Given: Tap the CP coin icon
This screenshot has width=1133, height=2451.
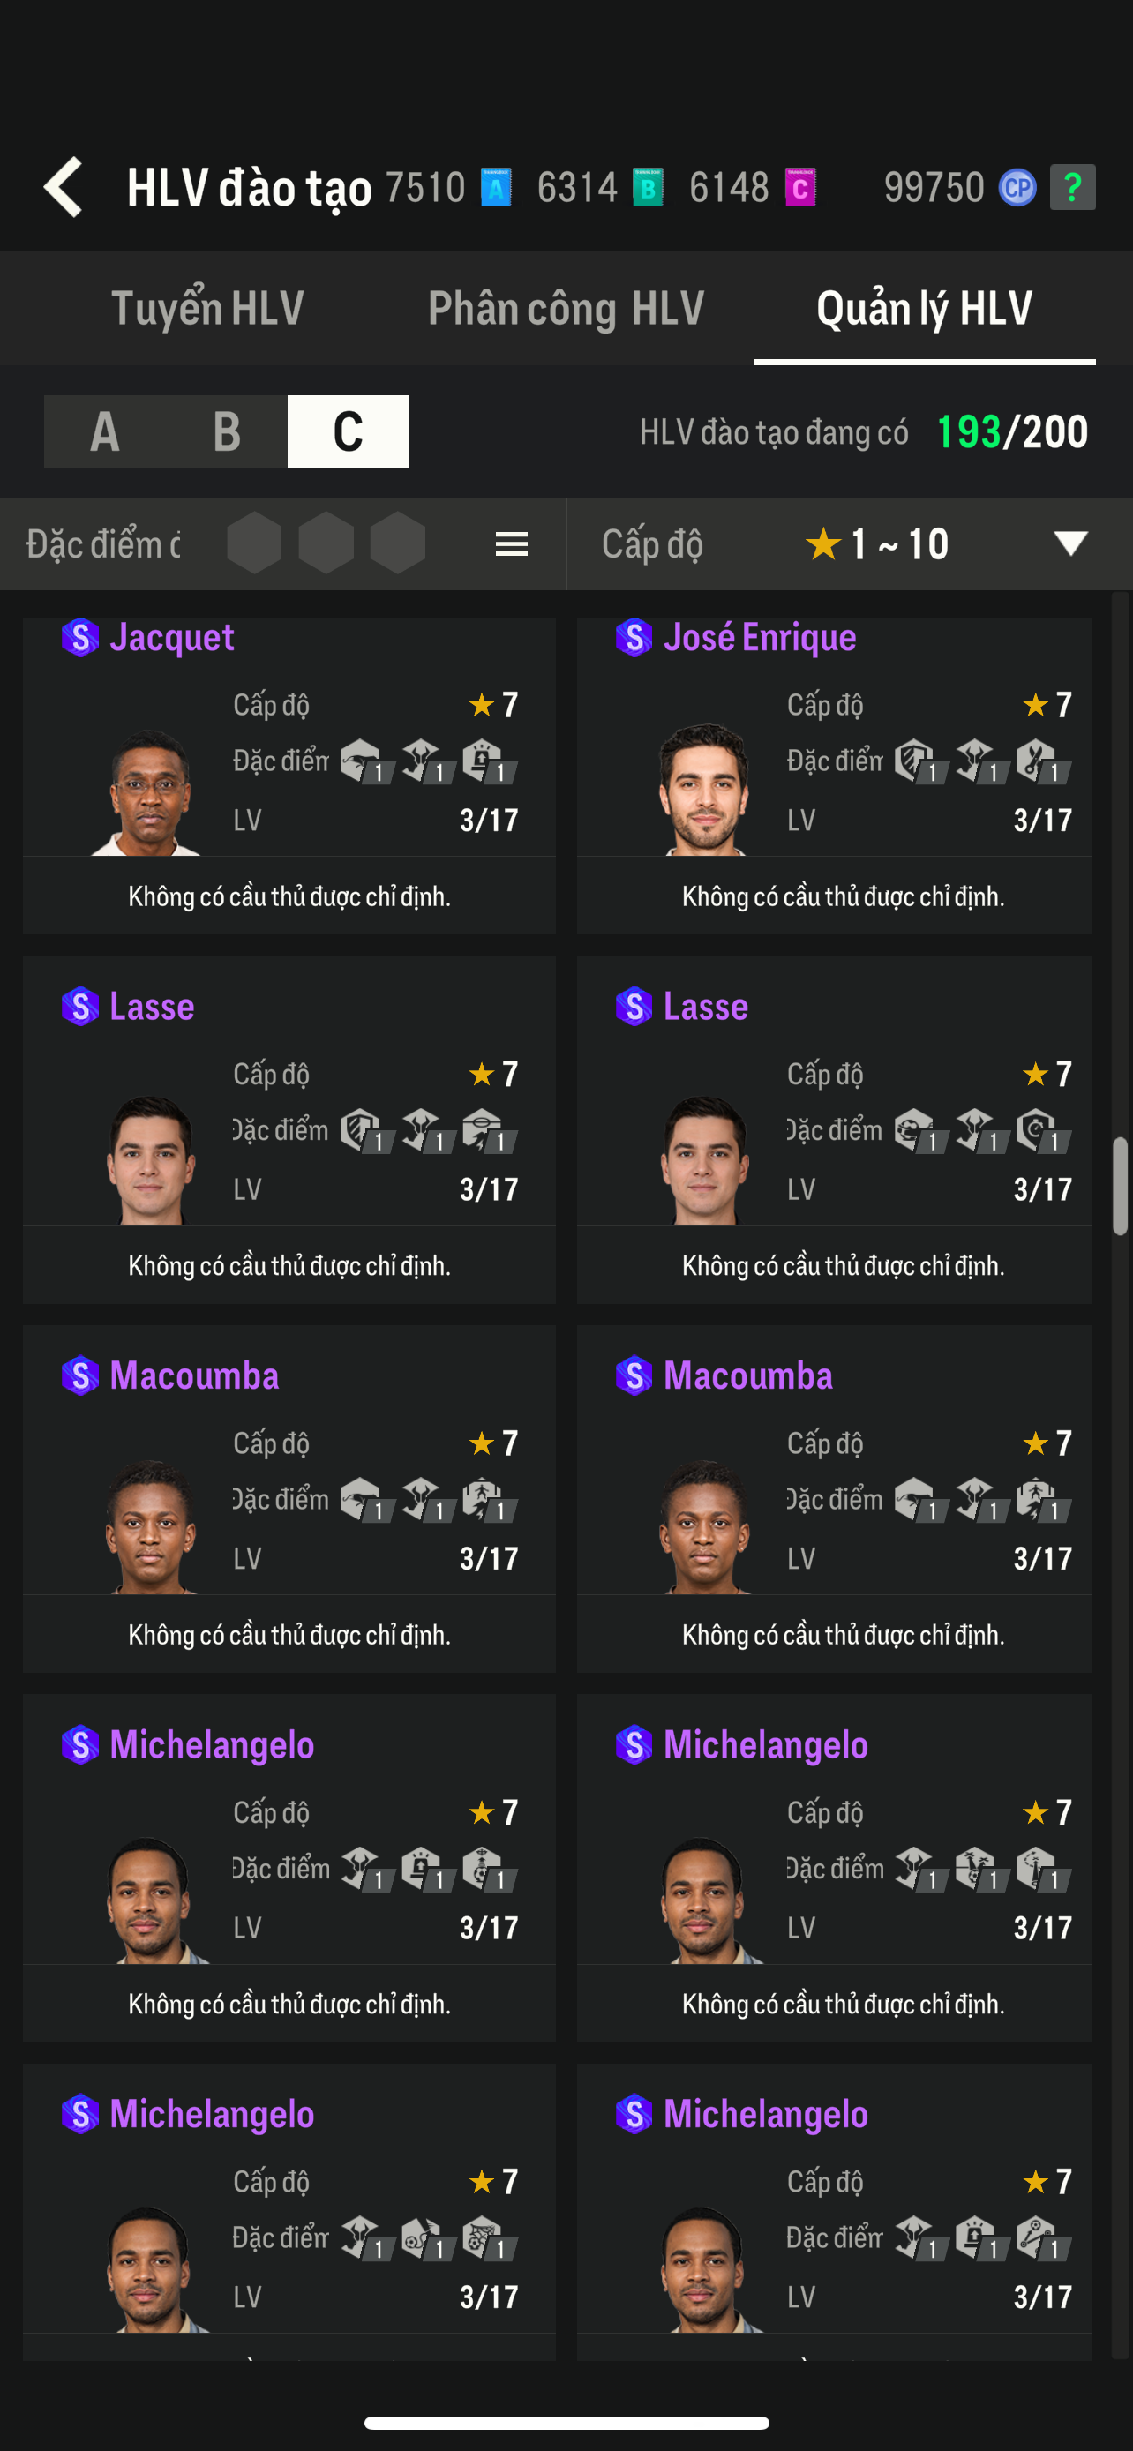Looking at the screenshot, I should pyautogui.click(x=1017, y=187).
